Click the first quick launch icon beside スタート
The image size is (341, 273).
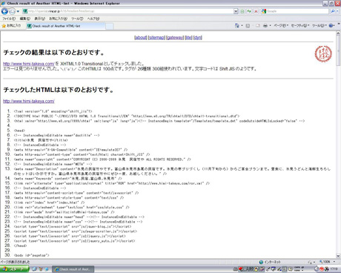[x=34, y=269]
